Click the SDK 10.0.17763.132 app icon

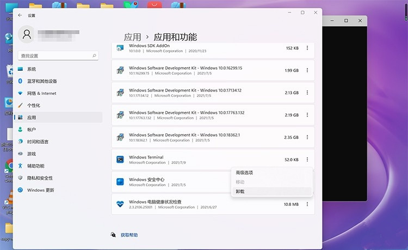click(120, 115)
